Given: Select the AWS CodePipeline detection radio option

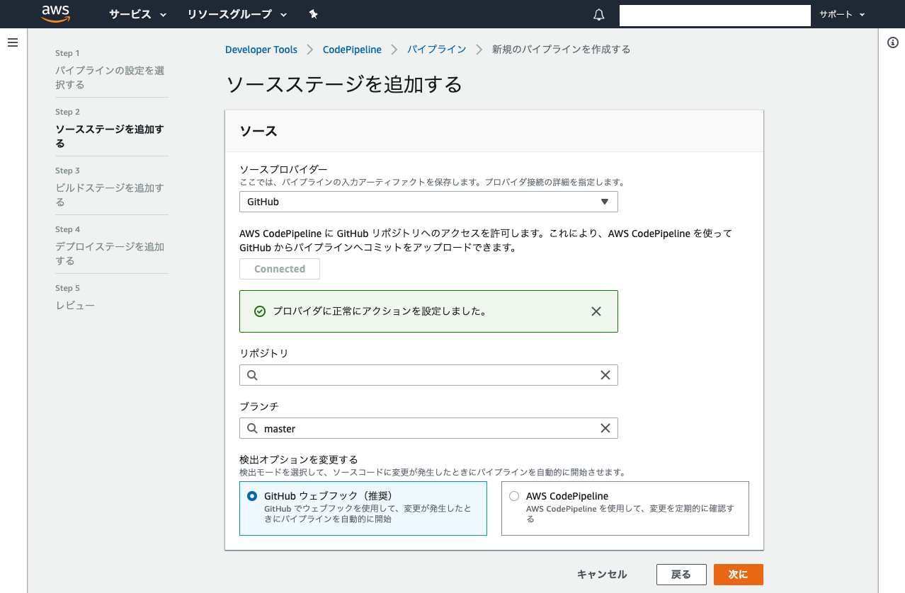Looking at the screenshot, I should click(513, 496).
